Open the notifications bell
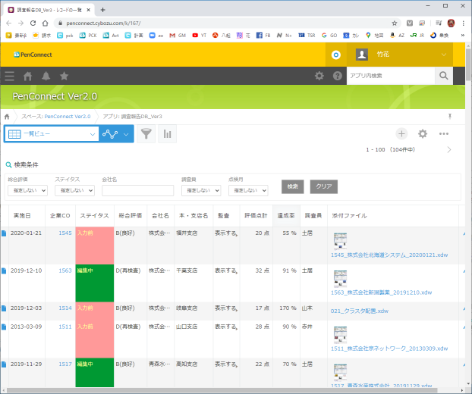 46,76
